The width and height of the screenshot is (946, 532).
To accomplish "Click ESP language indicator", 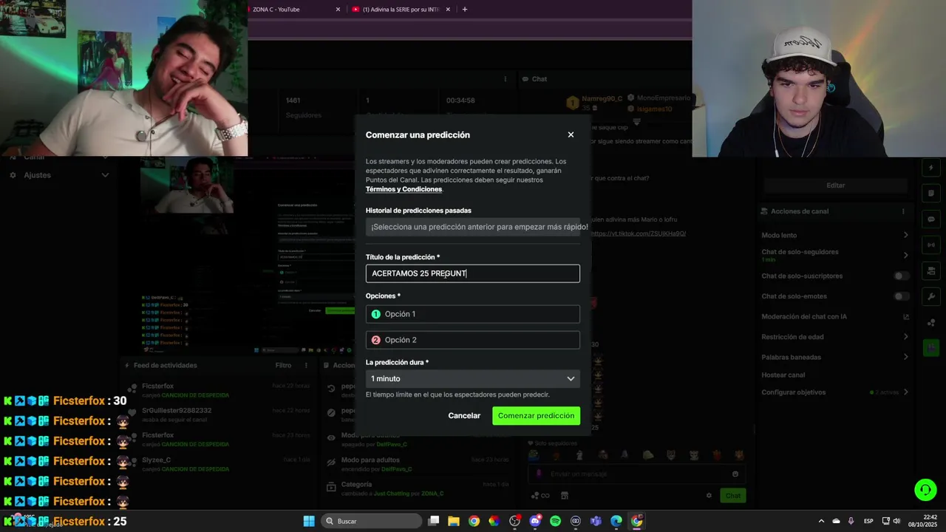I will click(x=868, y=521).
